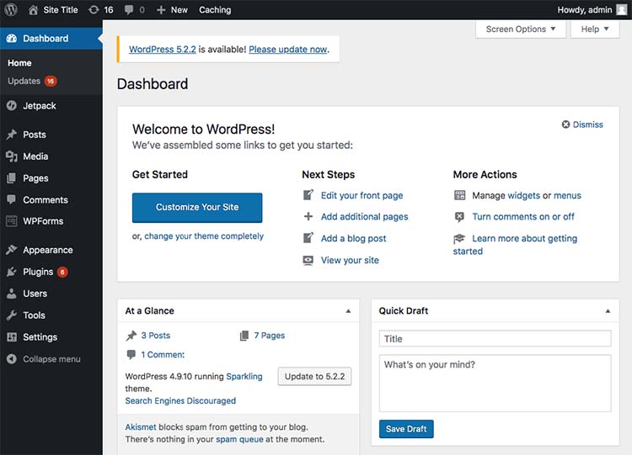Collapse the At a Glance widget
The image size is (632, 455).
(348, 311)
